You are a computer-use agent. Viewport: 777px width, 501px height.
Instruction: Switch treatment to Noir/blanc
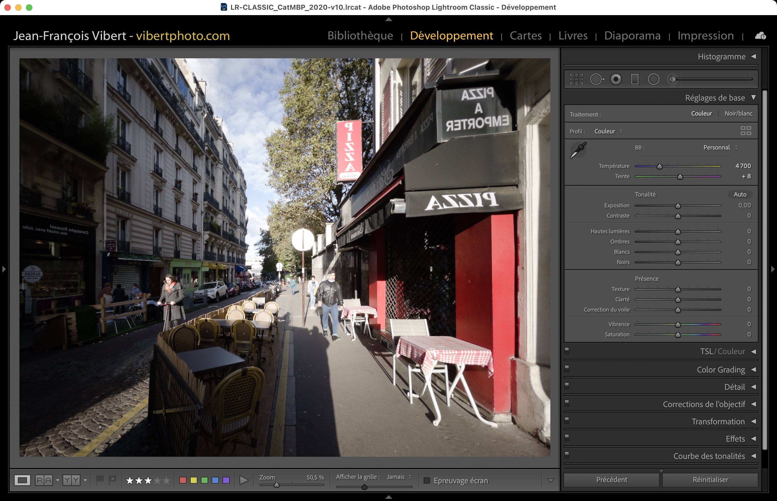(738, 114)
